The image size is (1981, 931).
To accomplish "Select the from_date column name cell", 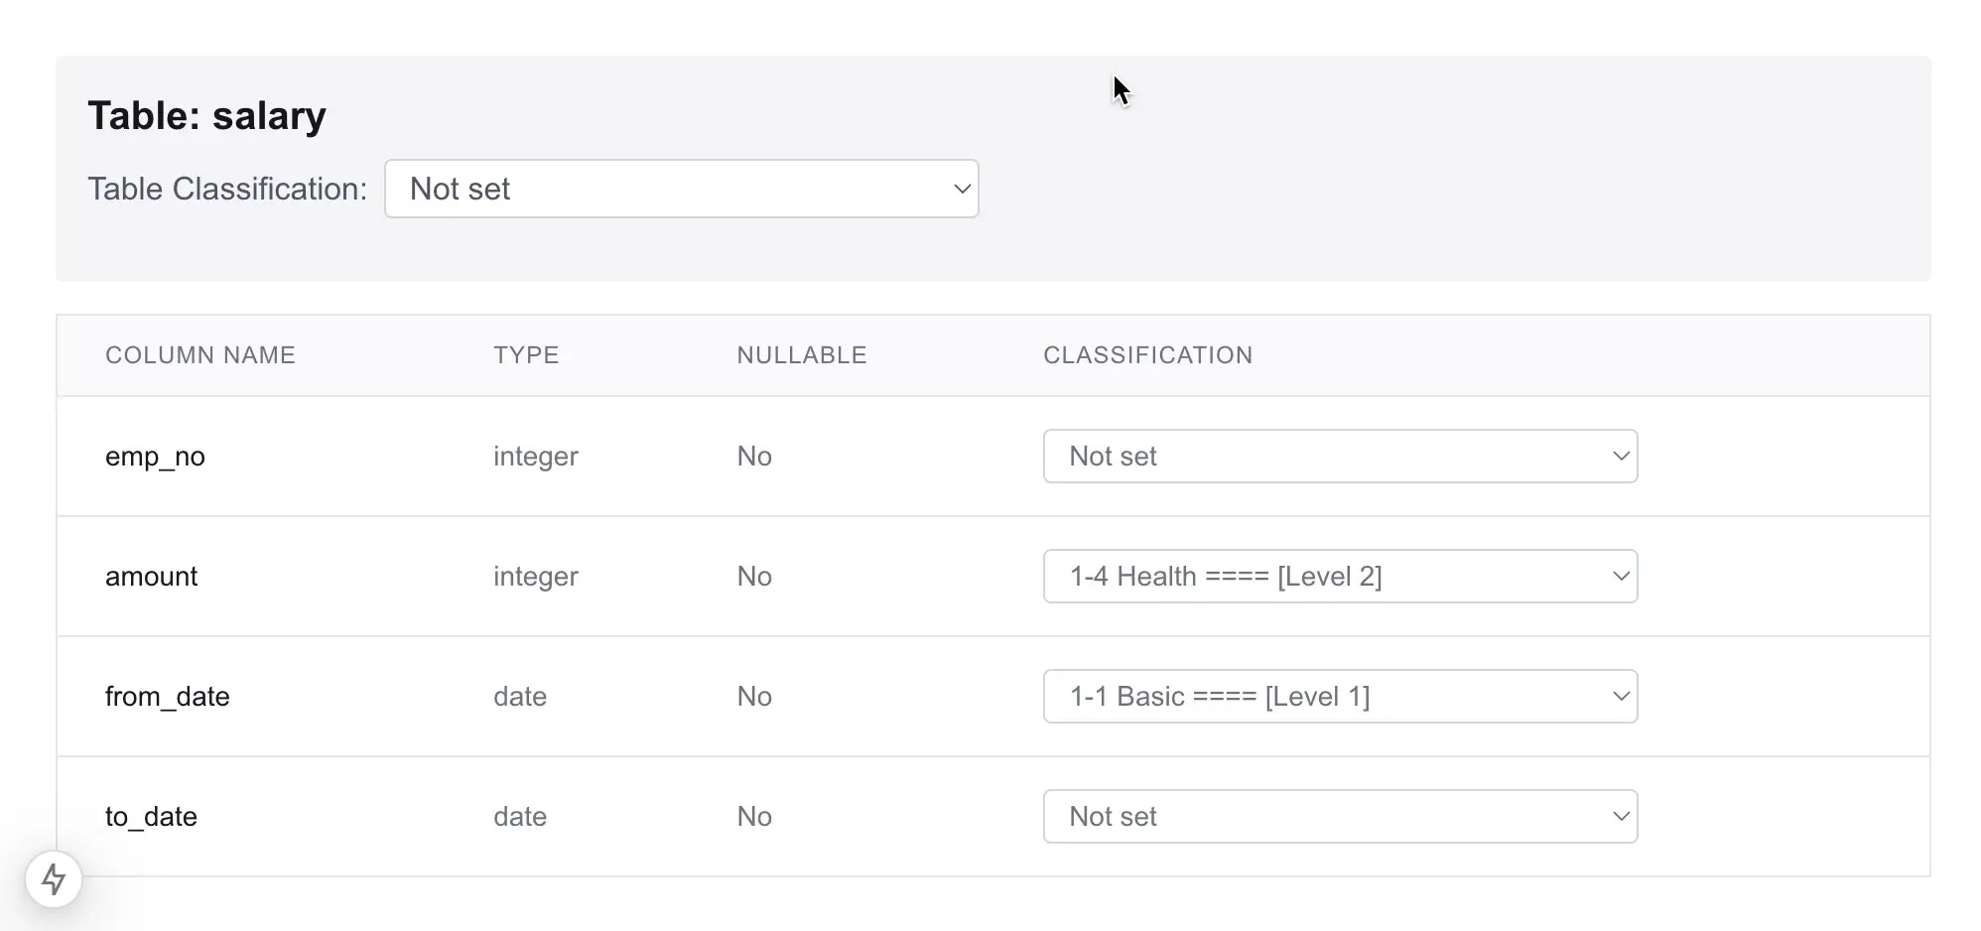I will point(168,697).
